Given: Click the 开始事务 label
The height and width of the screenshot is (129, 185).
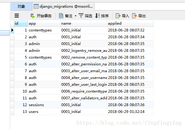Looking at the screenshot, I should (x=44, y=16).
